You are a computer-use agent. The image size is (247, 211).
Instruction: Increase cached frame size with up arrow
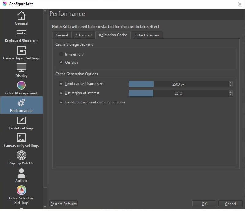click(230, 82)
